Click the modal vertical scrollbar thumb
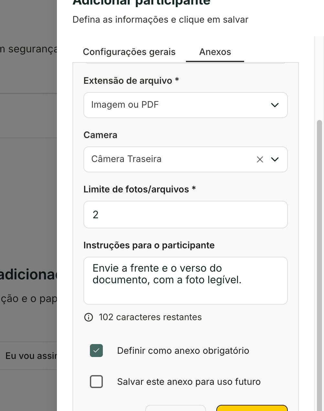Screen dimensions: 324x411 (319, 265)
